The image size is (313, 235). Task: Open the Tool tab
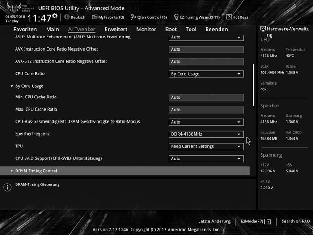click(x=191, y=30)
